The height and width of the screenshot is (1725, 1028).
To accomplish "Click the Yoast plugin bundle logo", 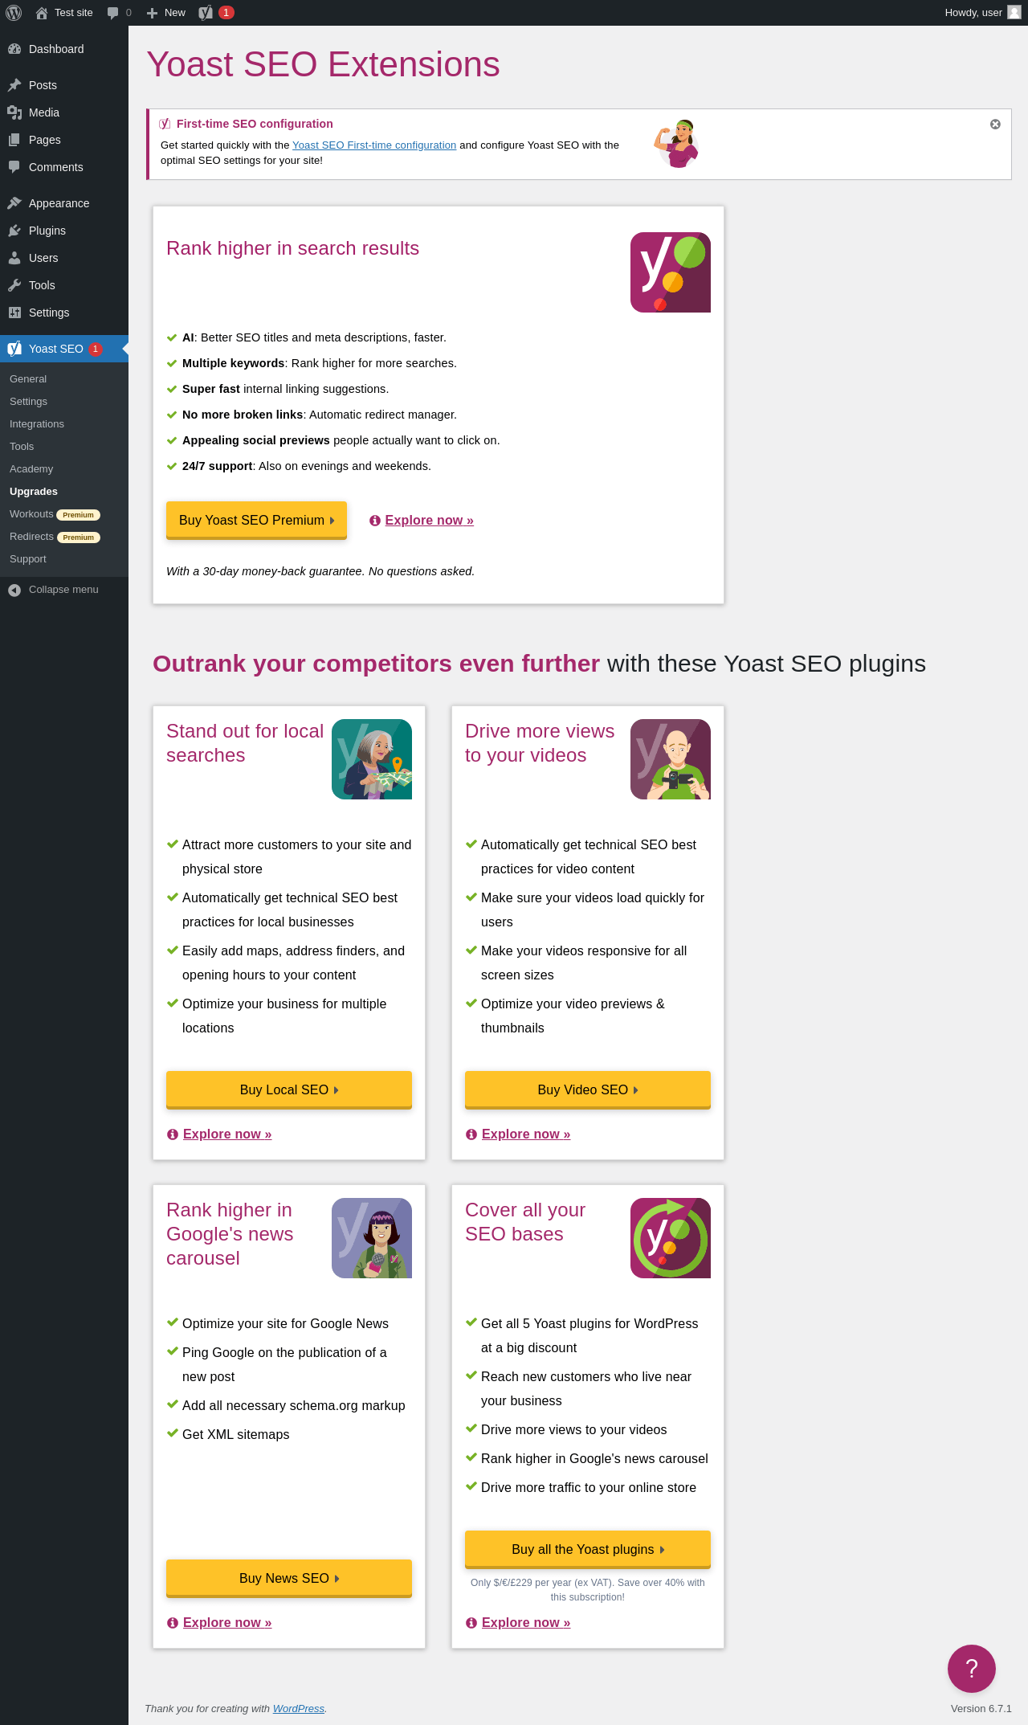I will coord(671,1238).
